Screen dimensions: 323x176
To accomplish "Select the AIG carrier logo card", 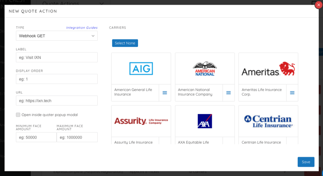I will point(141,69).
